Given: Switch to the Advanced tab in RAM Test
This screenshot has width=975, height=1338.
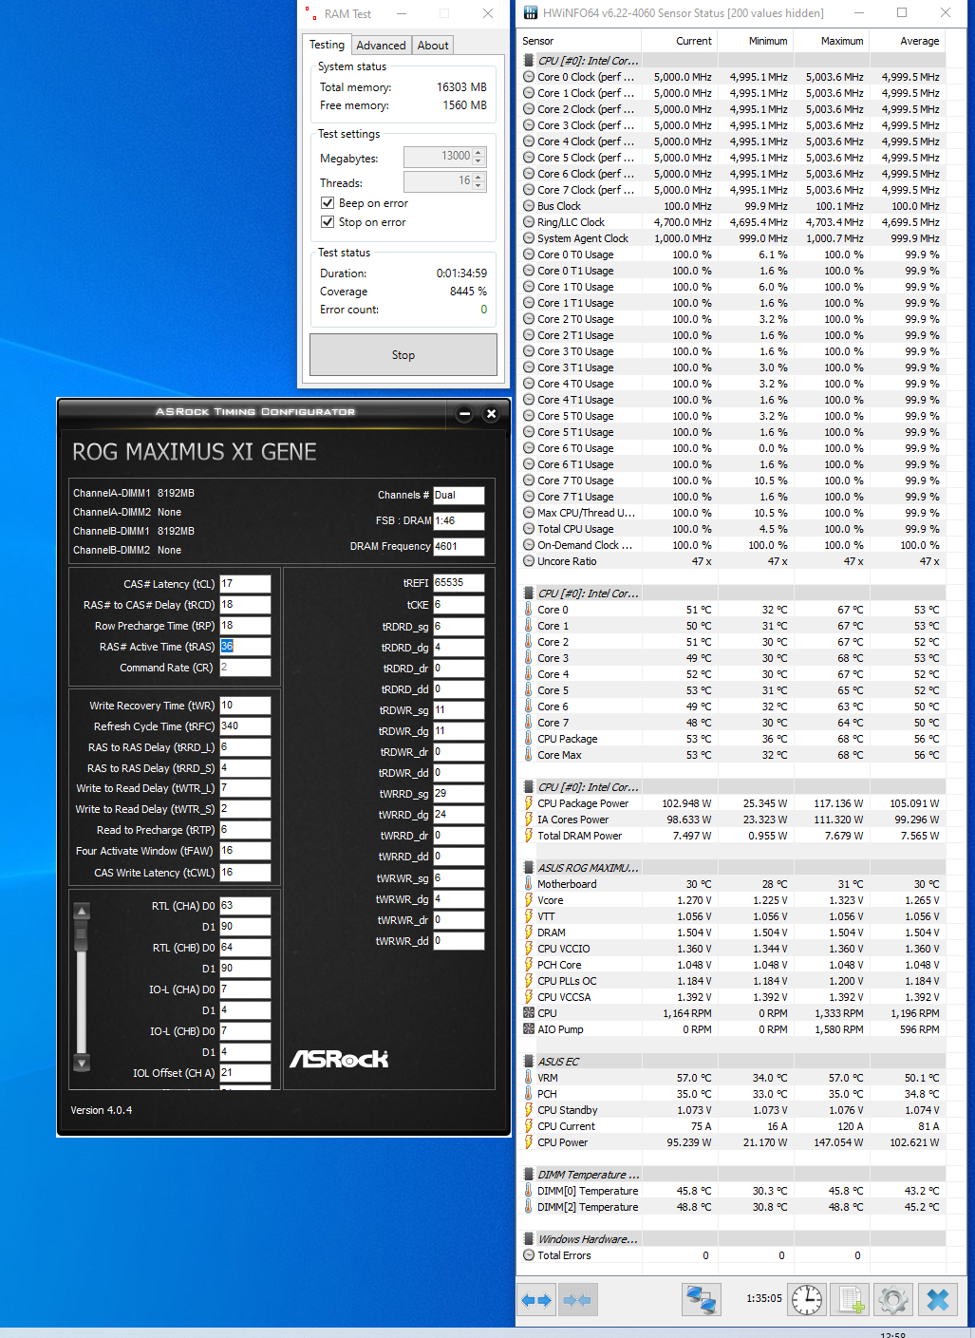Looking at the screenshot, I should (x=381, y=46).
